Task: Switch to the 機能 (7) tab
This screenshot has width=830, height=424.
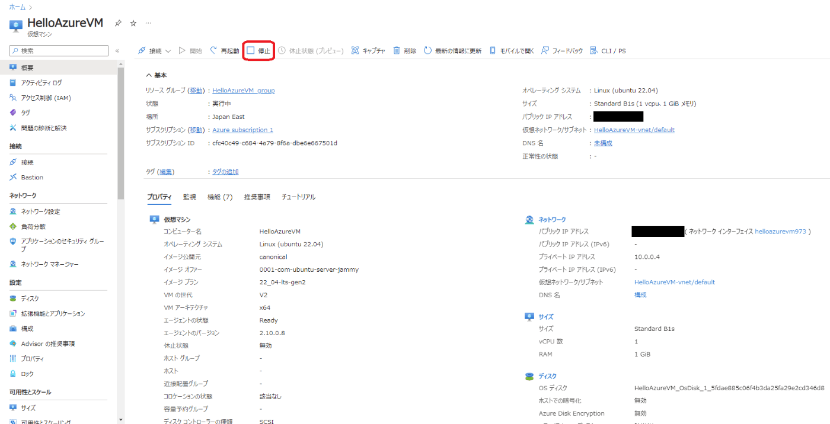Action: (220, 197)
